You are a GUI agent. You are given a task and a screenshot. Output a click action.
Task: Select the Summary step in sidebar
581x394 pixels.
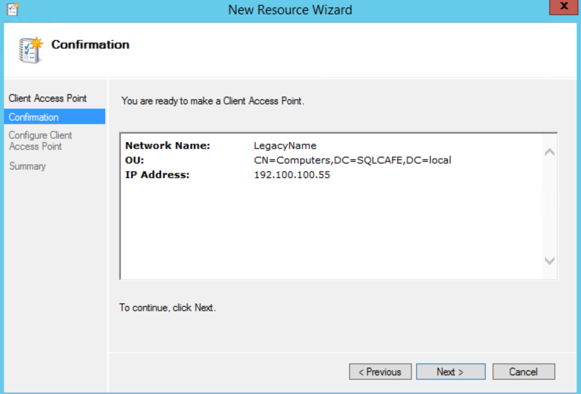[x=27, y=166]
